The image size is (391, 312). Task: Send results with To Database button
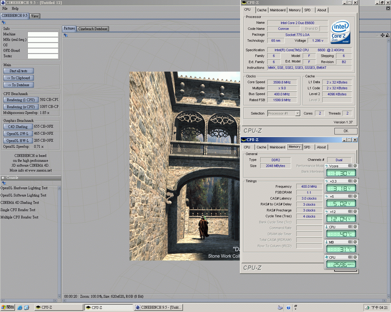pyautogui.click(x=18, y=85)
